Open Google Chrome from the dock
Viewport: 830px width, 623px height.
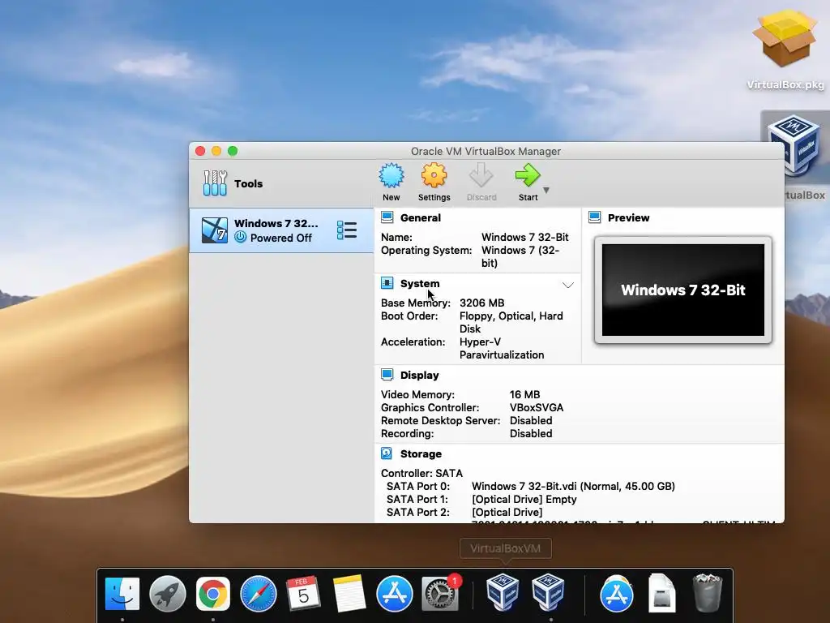click(213, 593)
